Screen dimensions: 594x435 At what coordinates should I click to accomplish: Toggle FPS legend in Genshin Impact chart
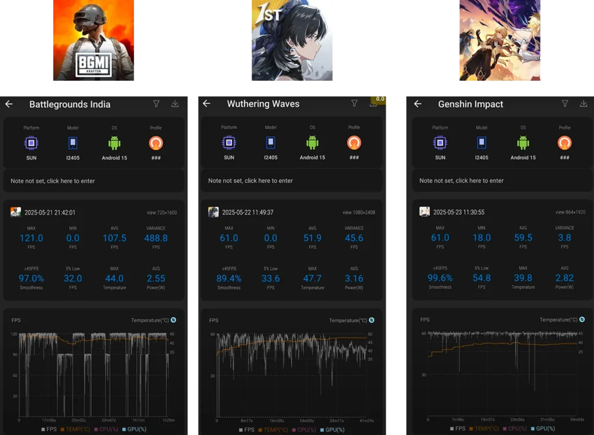tap(458, 429)
